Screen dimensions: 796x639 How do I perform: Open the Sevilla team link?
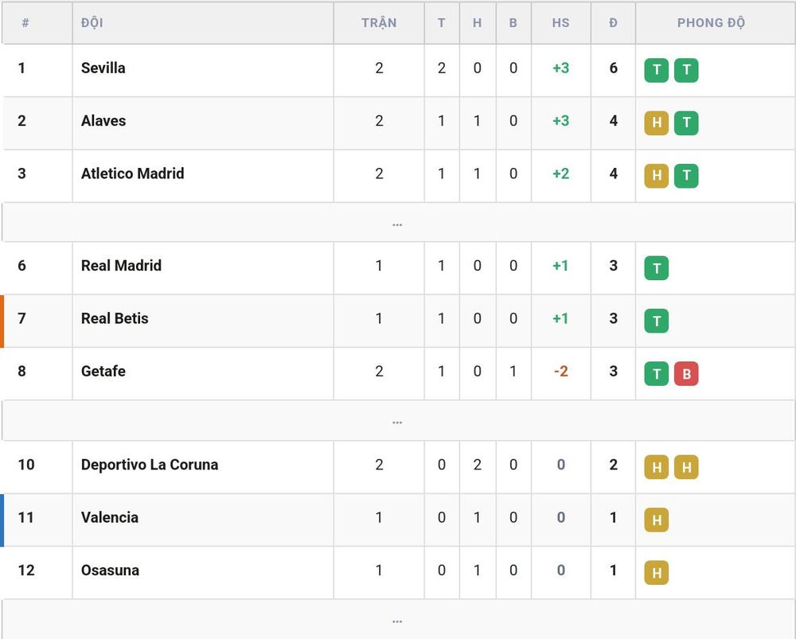coord(103,68)
